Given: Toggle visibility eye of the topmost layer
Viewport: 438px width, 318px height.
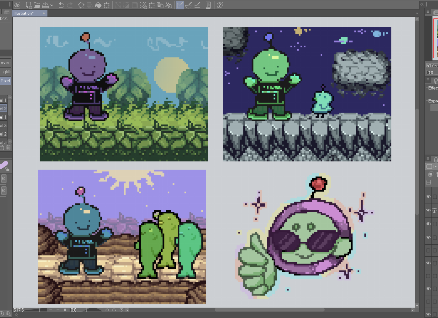Looking at the screenshot, I should click(428, 197).
